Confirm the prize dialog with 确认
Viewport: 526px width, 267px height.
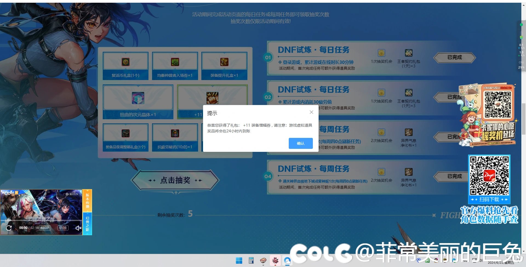pyautogui.click(x=301, y=143)
